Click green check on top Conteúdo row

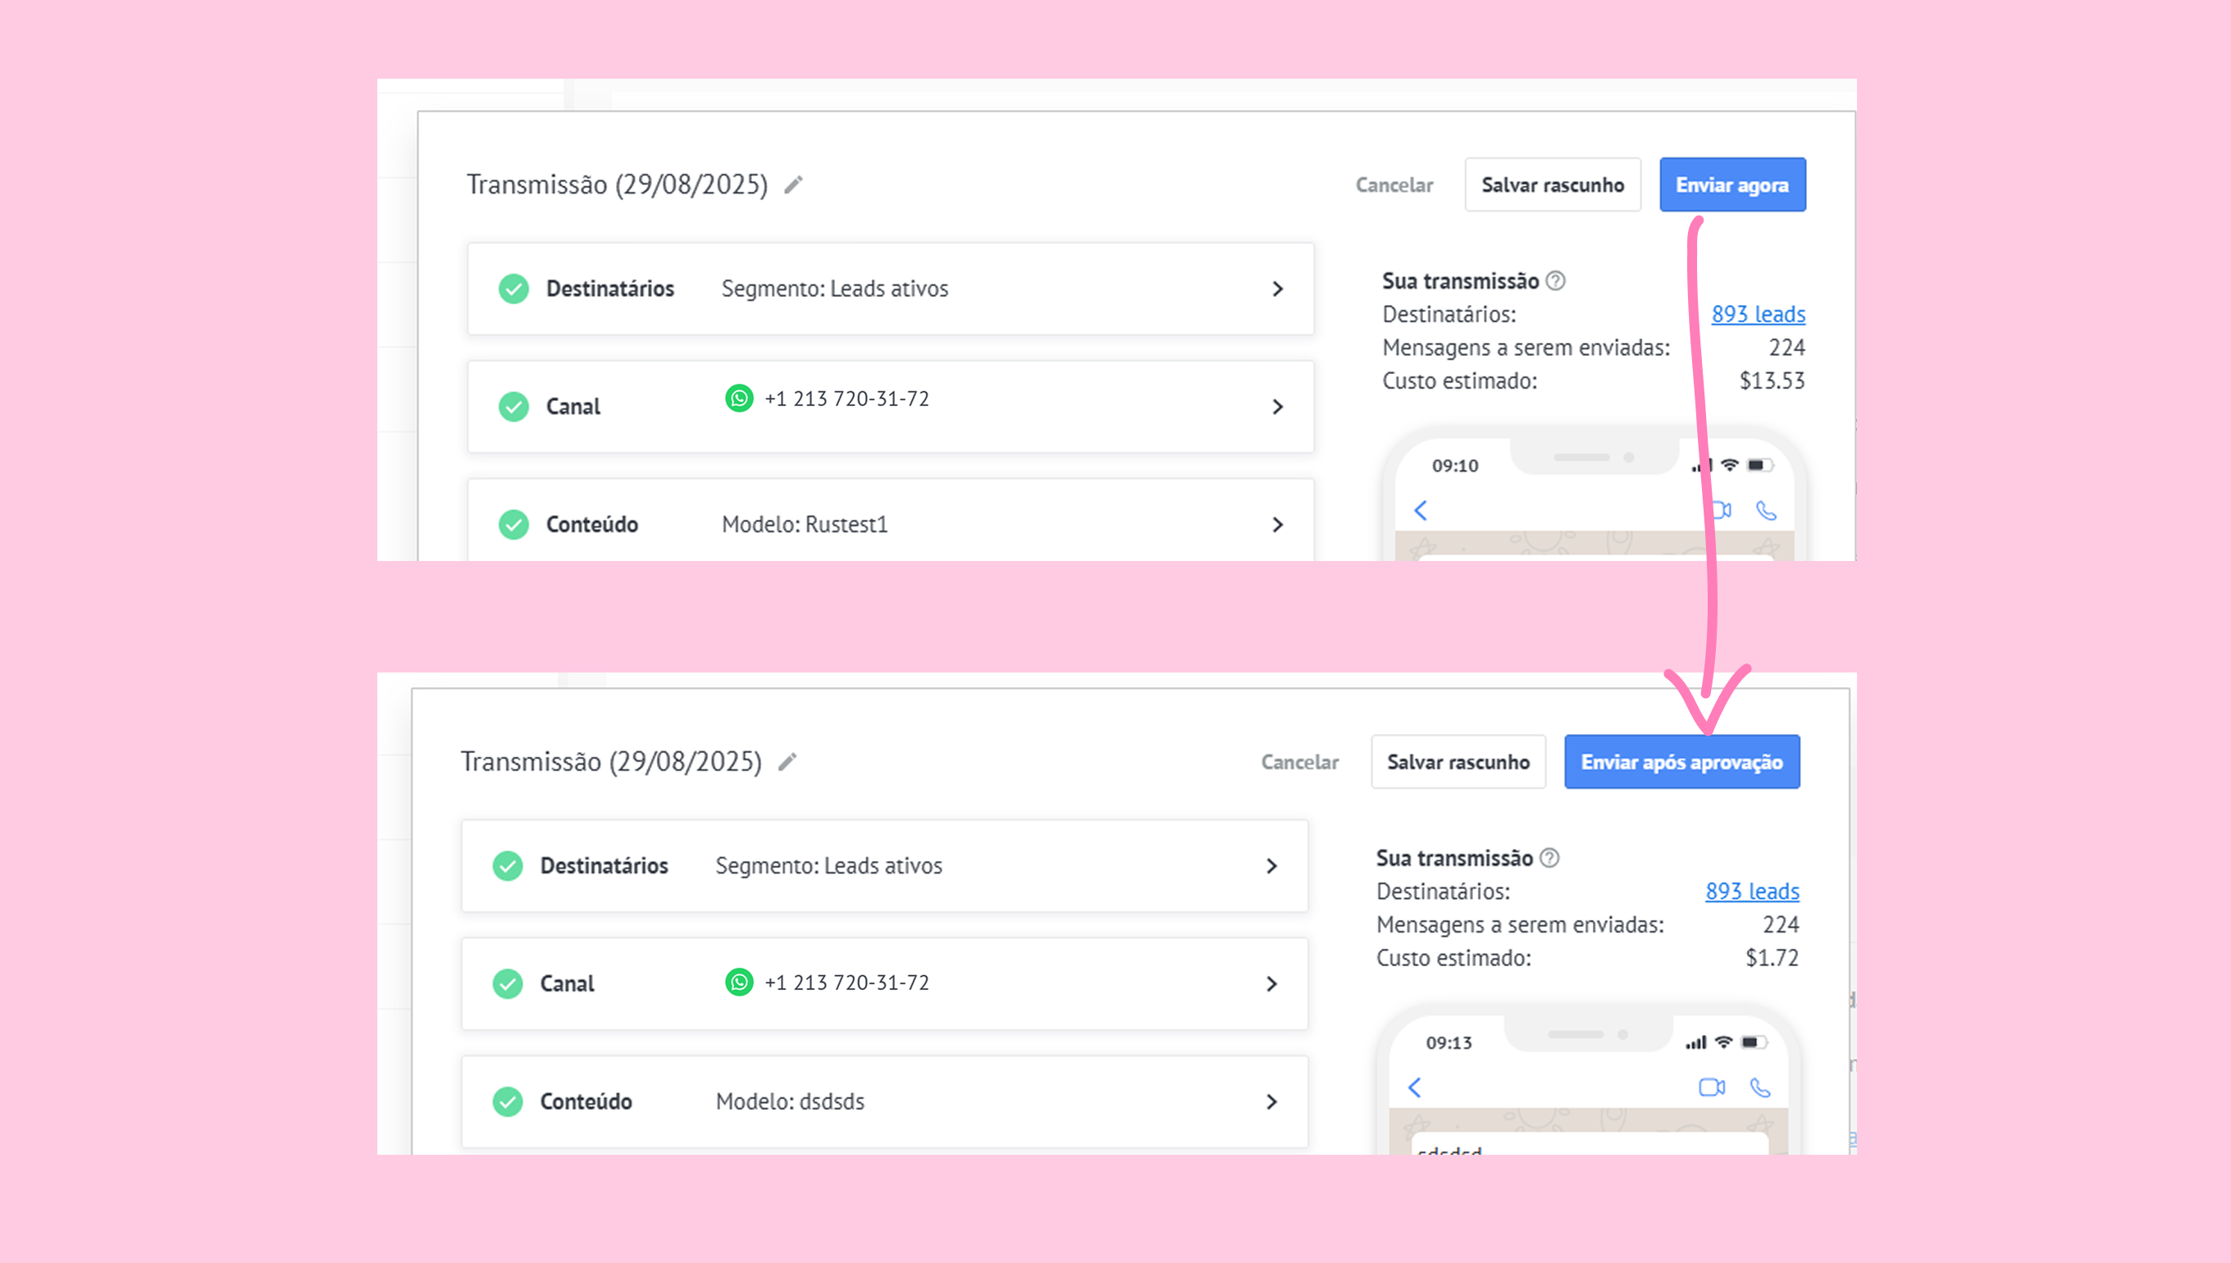pos(513,525)
